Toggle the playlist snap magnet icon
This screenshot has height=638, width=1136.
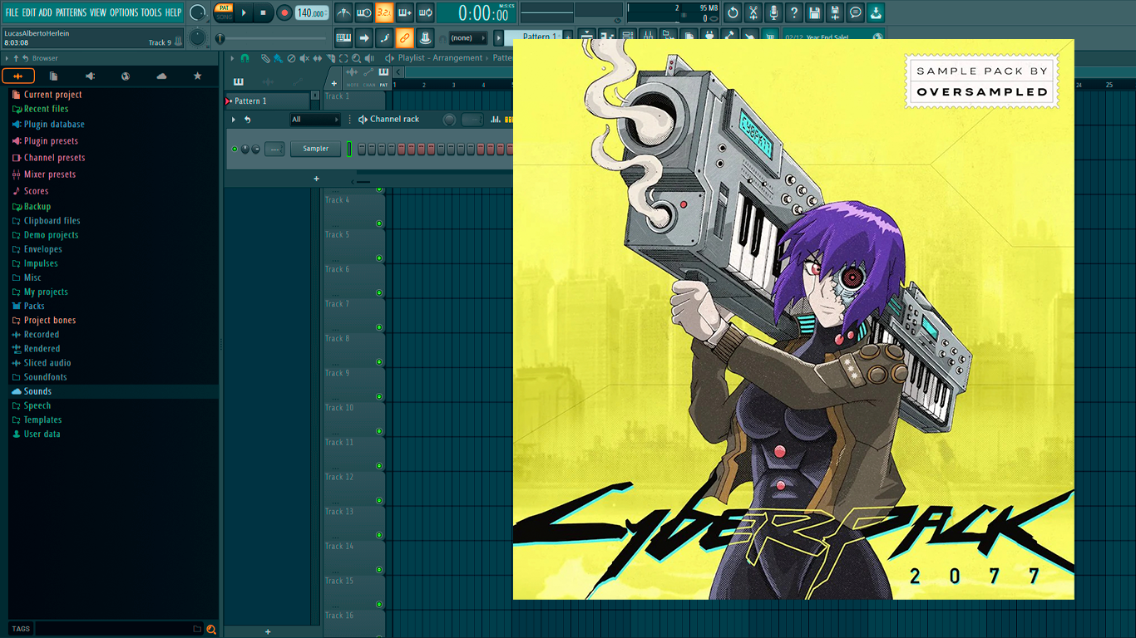pyautogui.click(x=244, y=58)
